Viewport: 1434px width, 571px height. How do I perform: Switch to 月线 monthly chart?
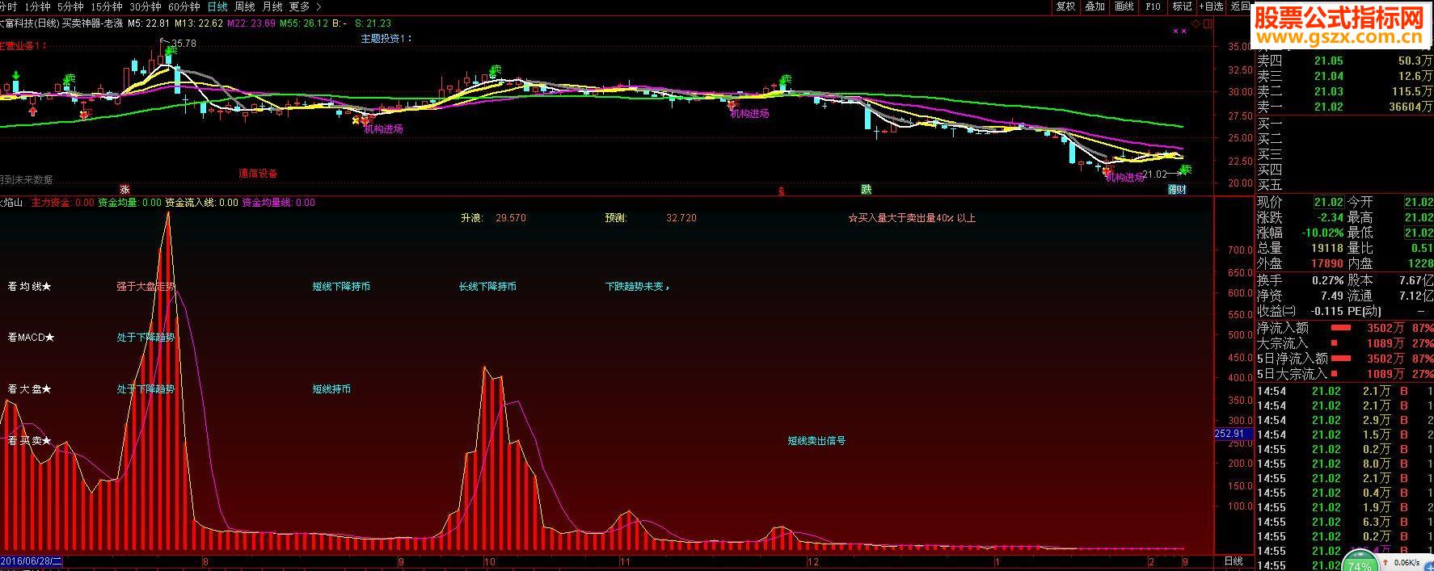pos(272,6)
